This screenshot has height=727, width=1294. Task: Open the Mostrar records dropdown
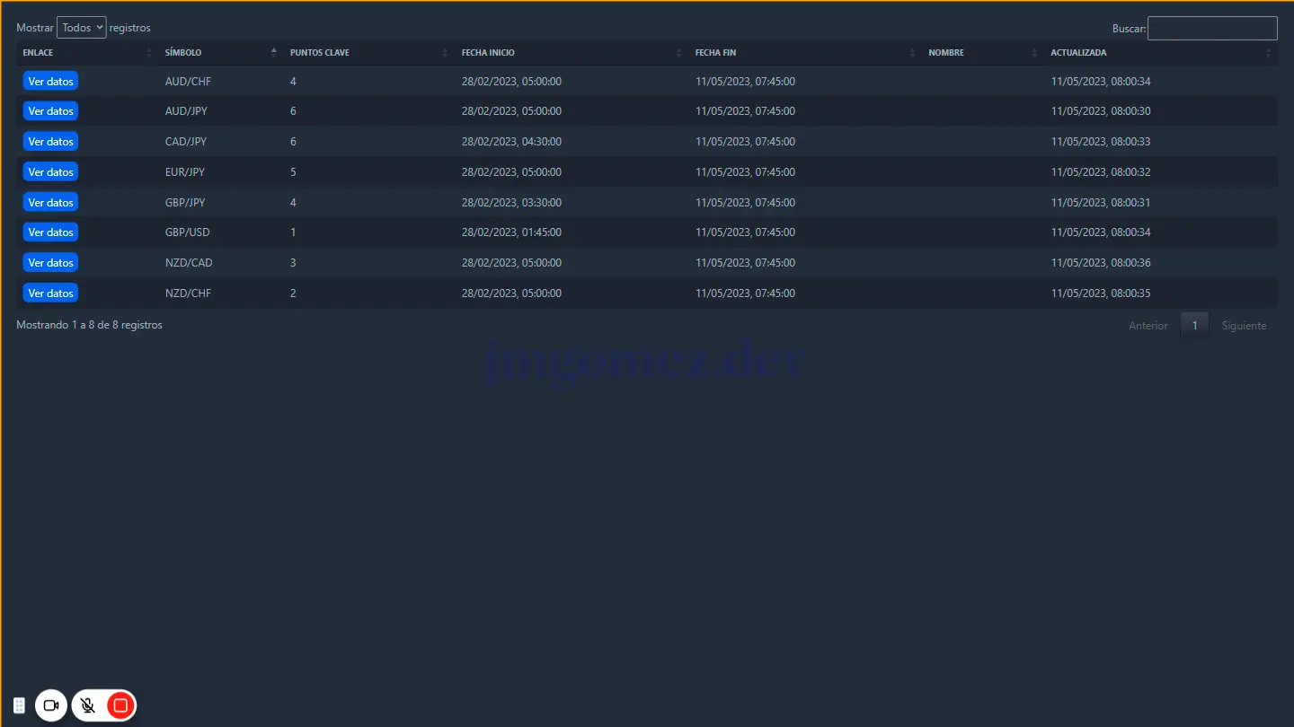point(81,28)
